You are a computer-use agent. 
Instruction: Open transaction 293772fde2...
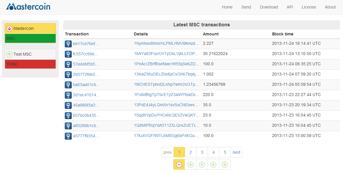pos(86,75)
